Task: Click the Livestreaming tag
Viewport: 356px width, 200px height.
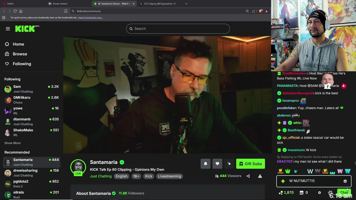Action: pos(169,176)
